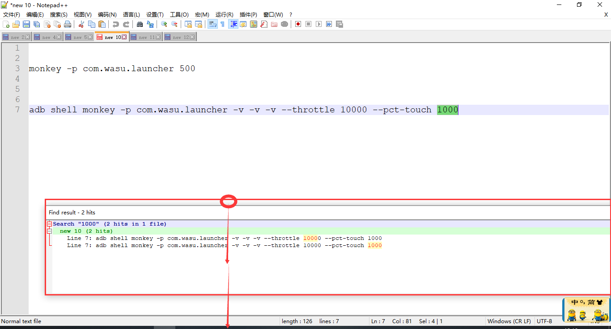This screenshot has height=329, width=611.
Task: Collapse the new 10 results node
Action: (49, 231)
